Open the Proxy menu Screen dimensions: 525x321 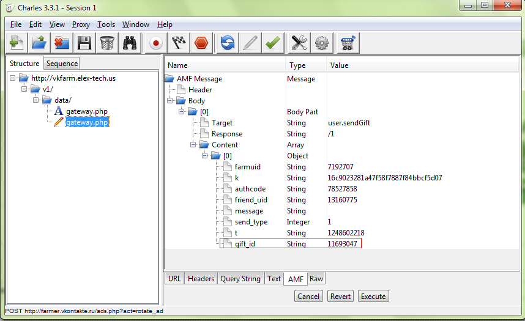[81, 24]
